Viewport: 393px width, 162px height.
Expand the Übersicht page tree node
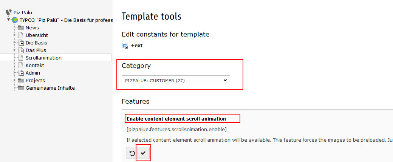[x=15, y=35]
